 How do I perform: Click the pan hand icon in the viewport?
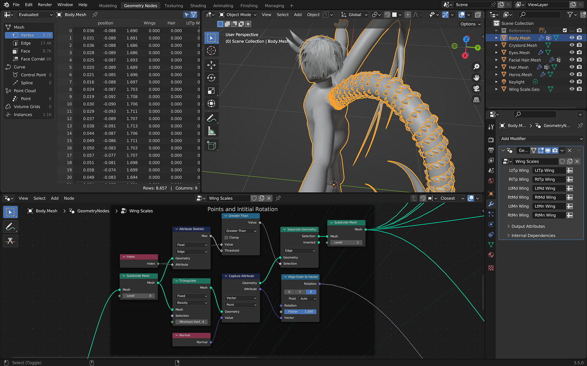click(476, 78)
